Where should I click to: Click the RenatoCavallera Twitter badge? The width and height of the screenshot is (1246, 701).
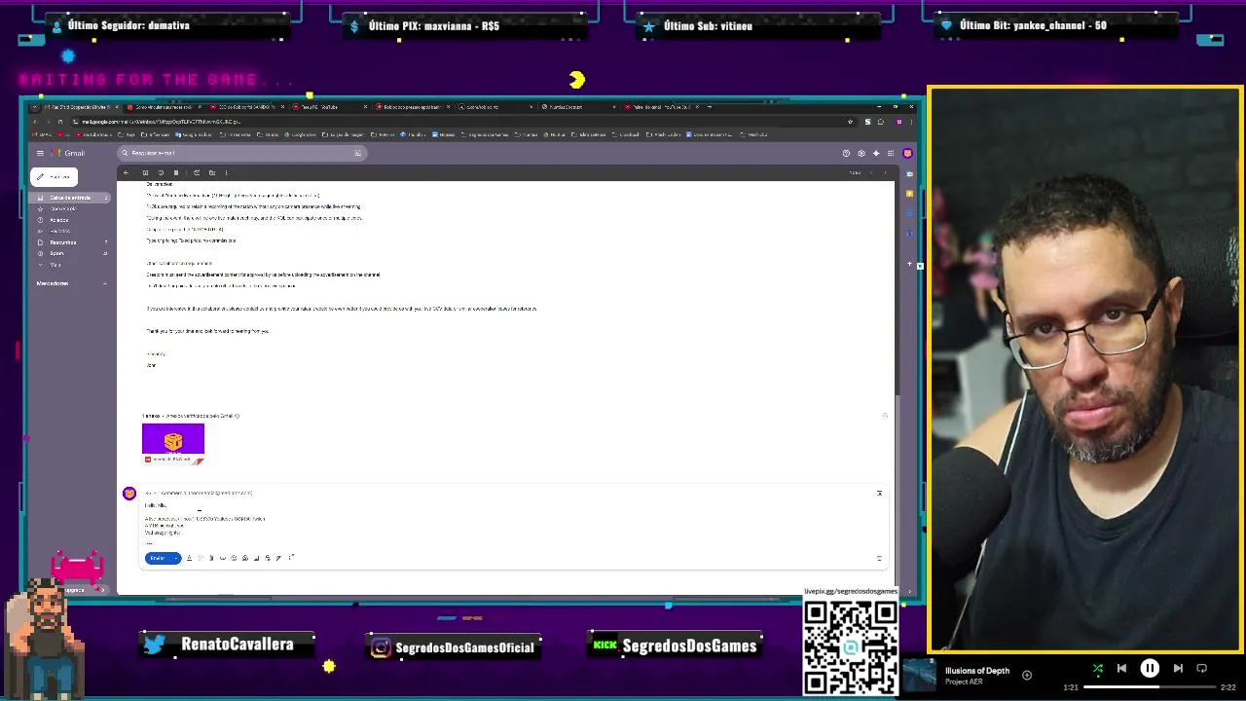point(228,645)
